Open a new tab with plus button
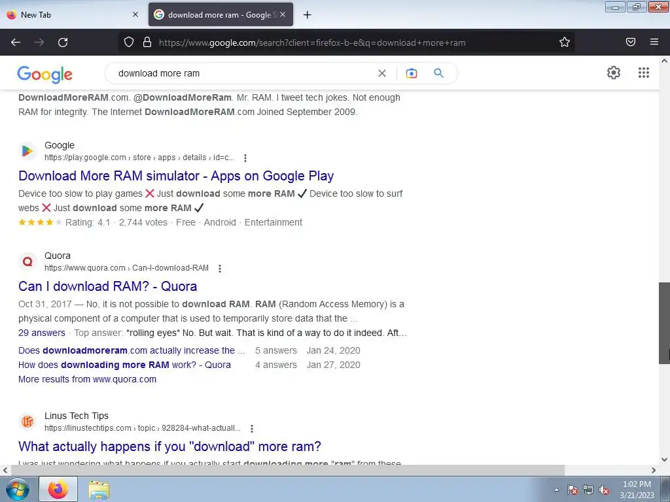670x502 pixels. [308, 15]
